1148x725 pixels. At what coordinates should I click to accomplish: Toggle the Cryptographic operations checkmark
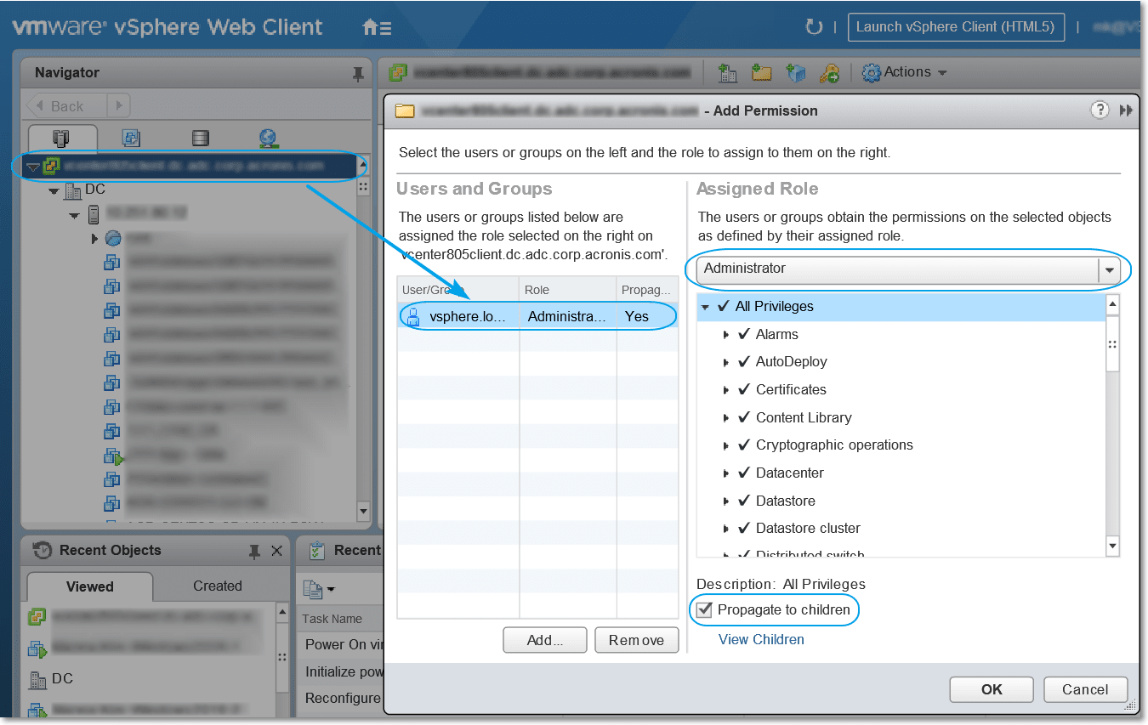point(744,445)
